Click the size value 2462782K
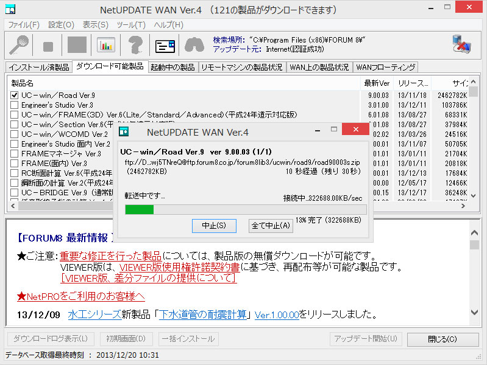The image size is (487, 365). click(x=452, y=96)
